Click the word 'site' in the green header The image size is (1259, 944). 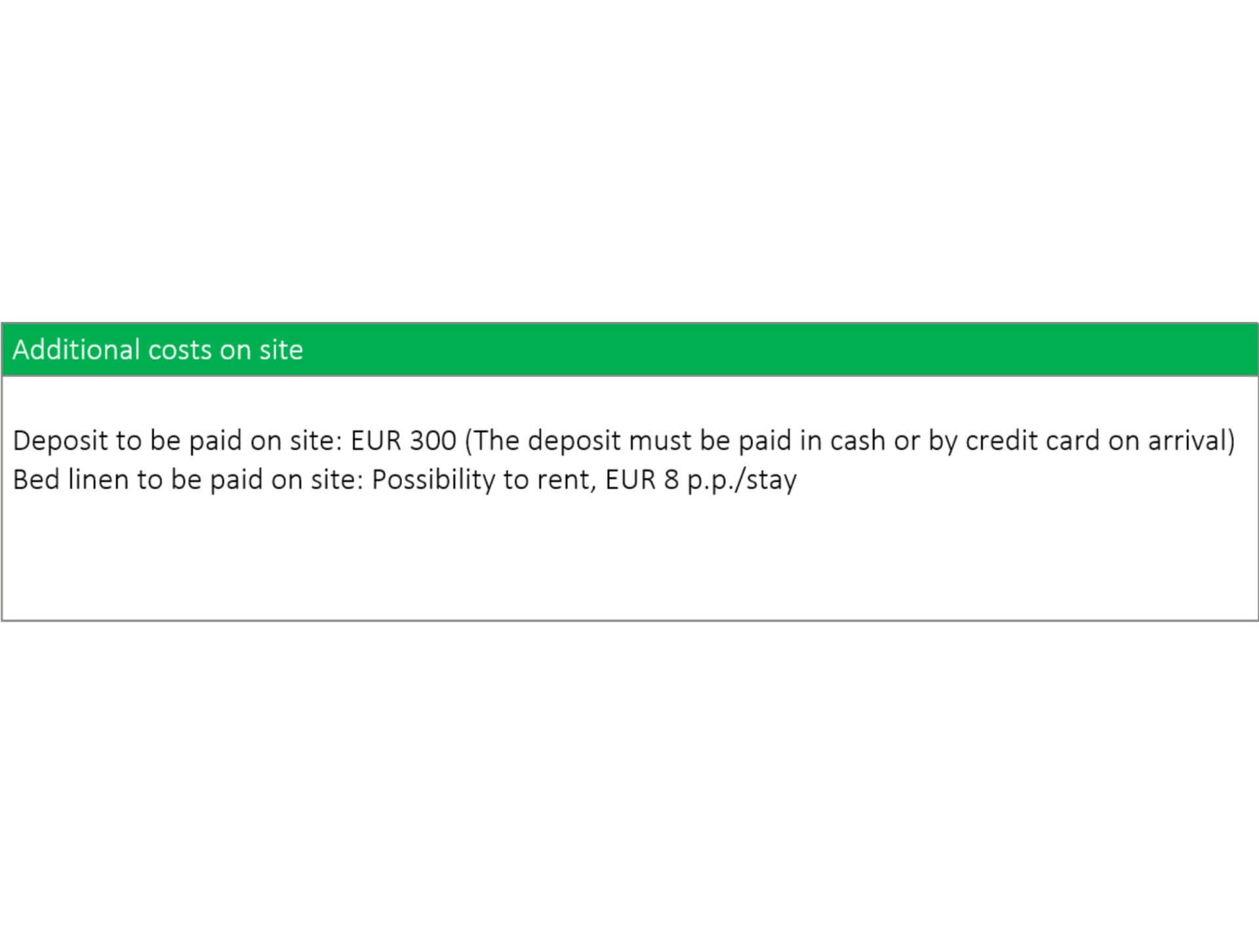[281, 349]
